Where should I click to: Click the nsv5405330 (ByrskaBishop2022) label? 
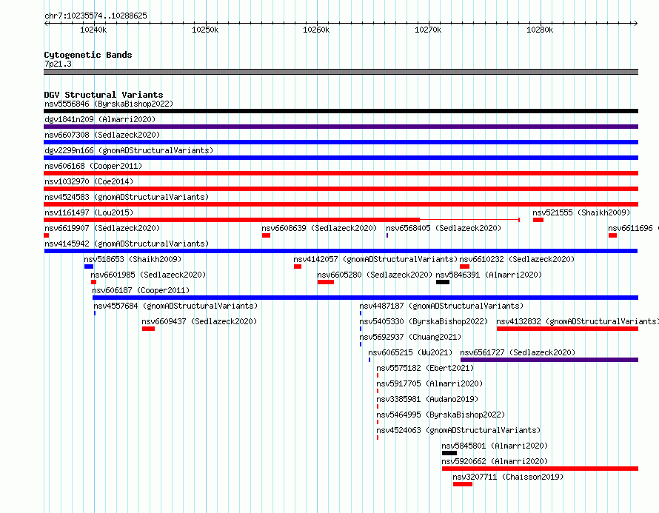pyautogui.click(x=424, y=321)
